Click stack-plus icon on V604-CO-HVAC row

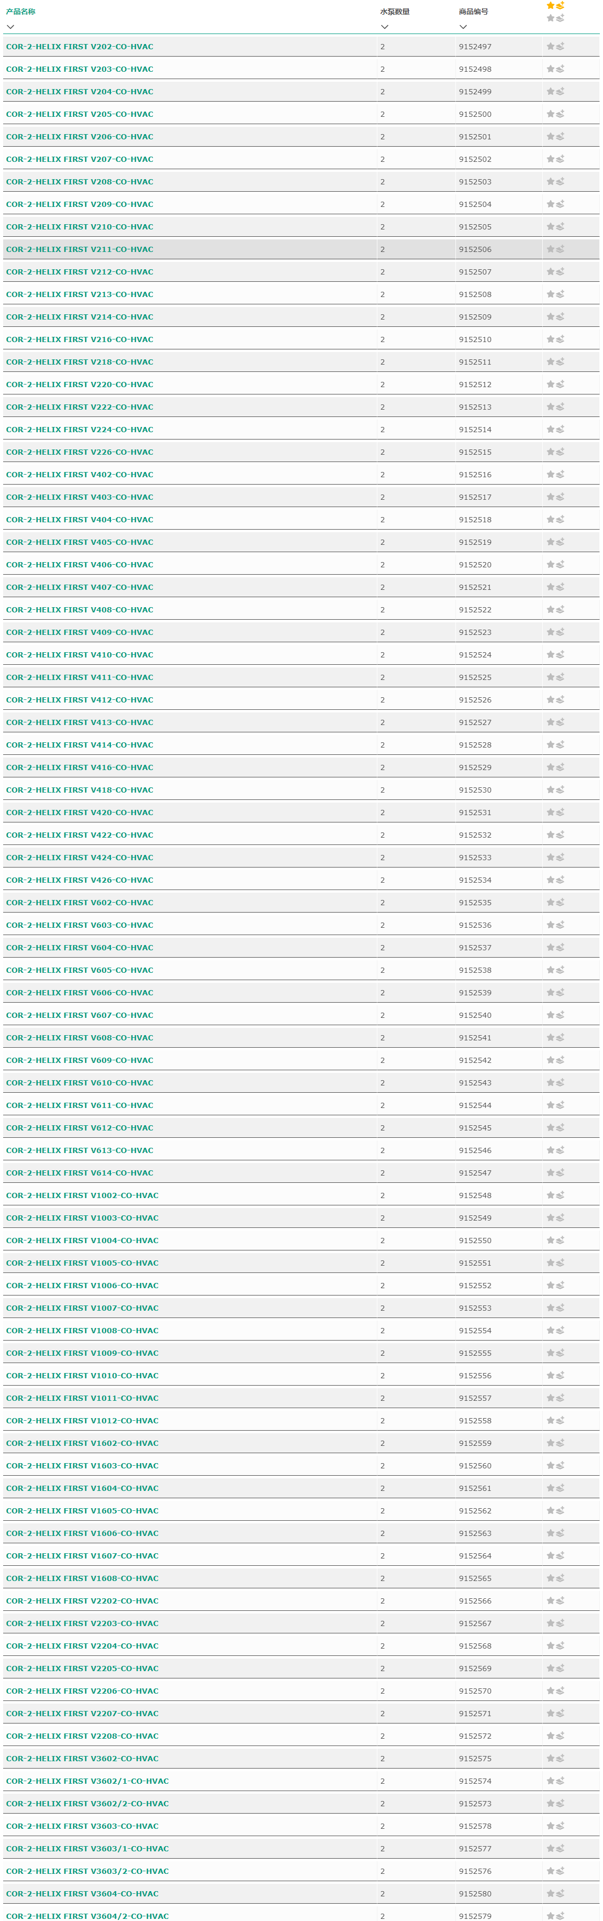561,947
